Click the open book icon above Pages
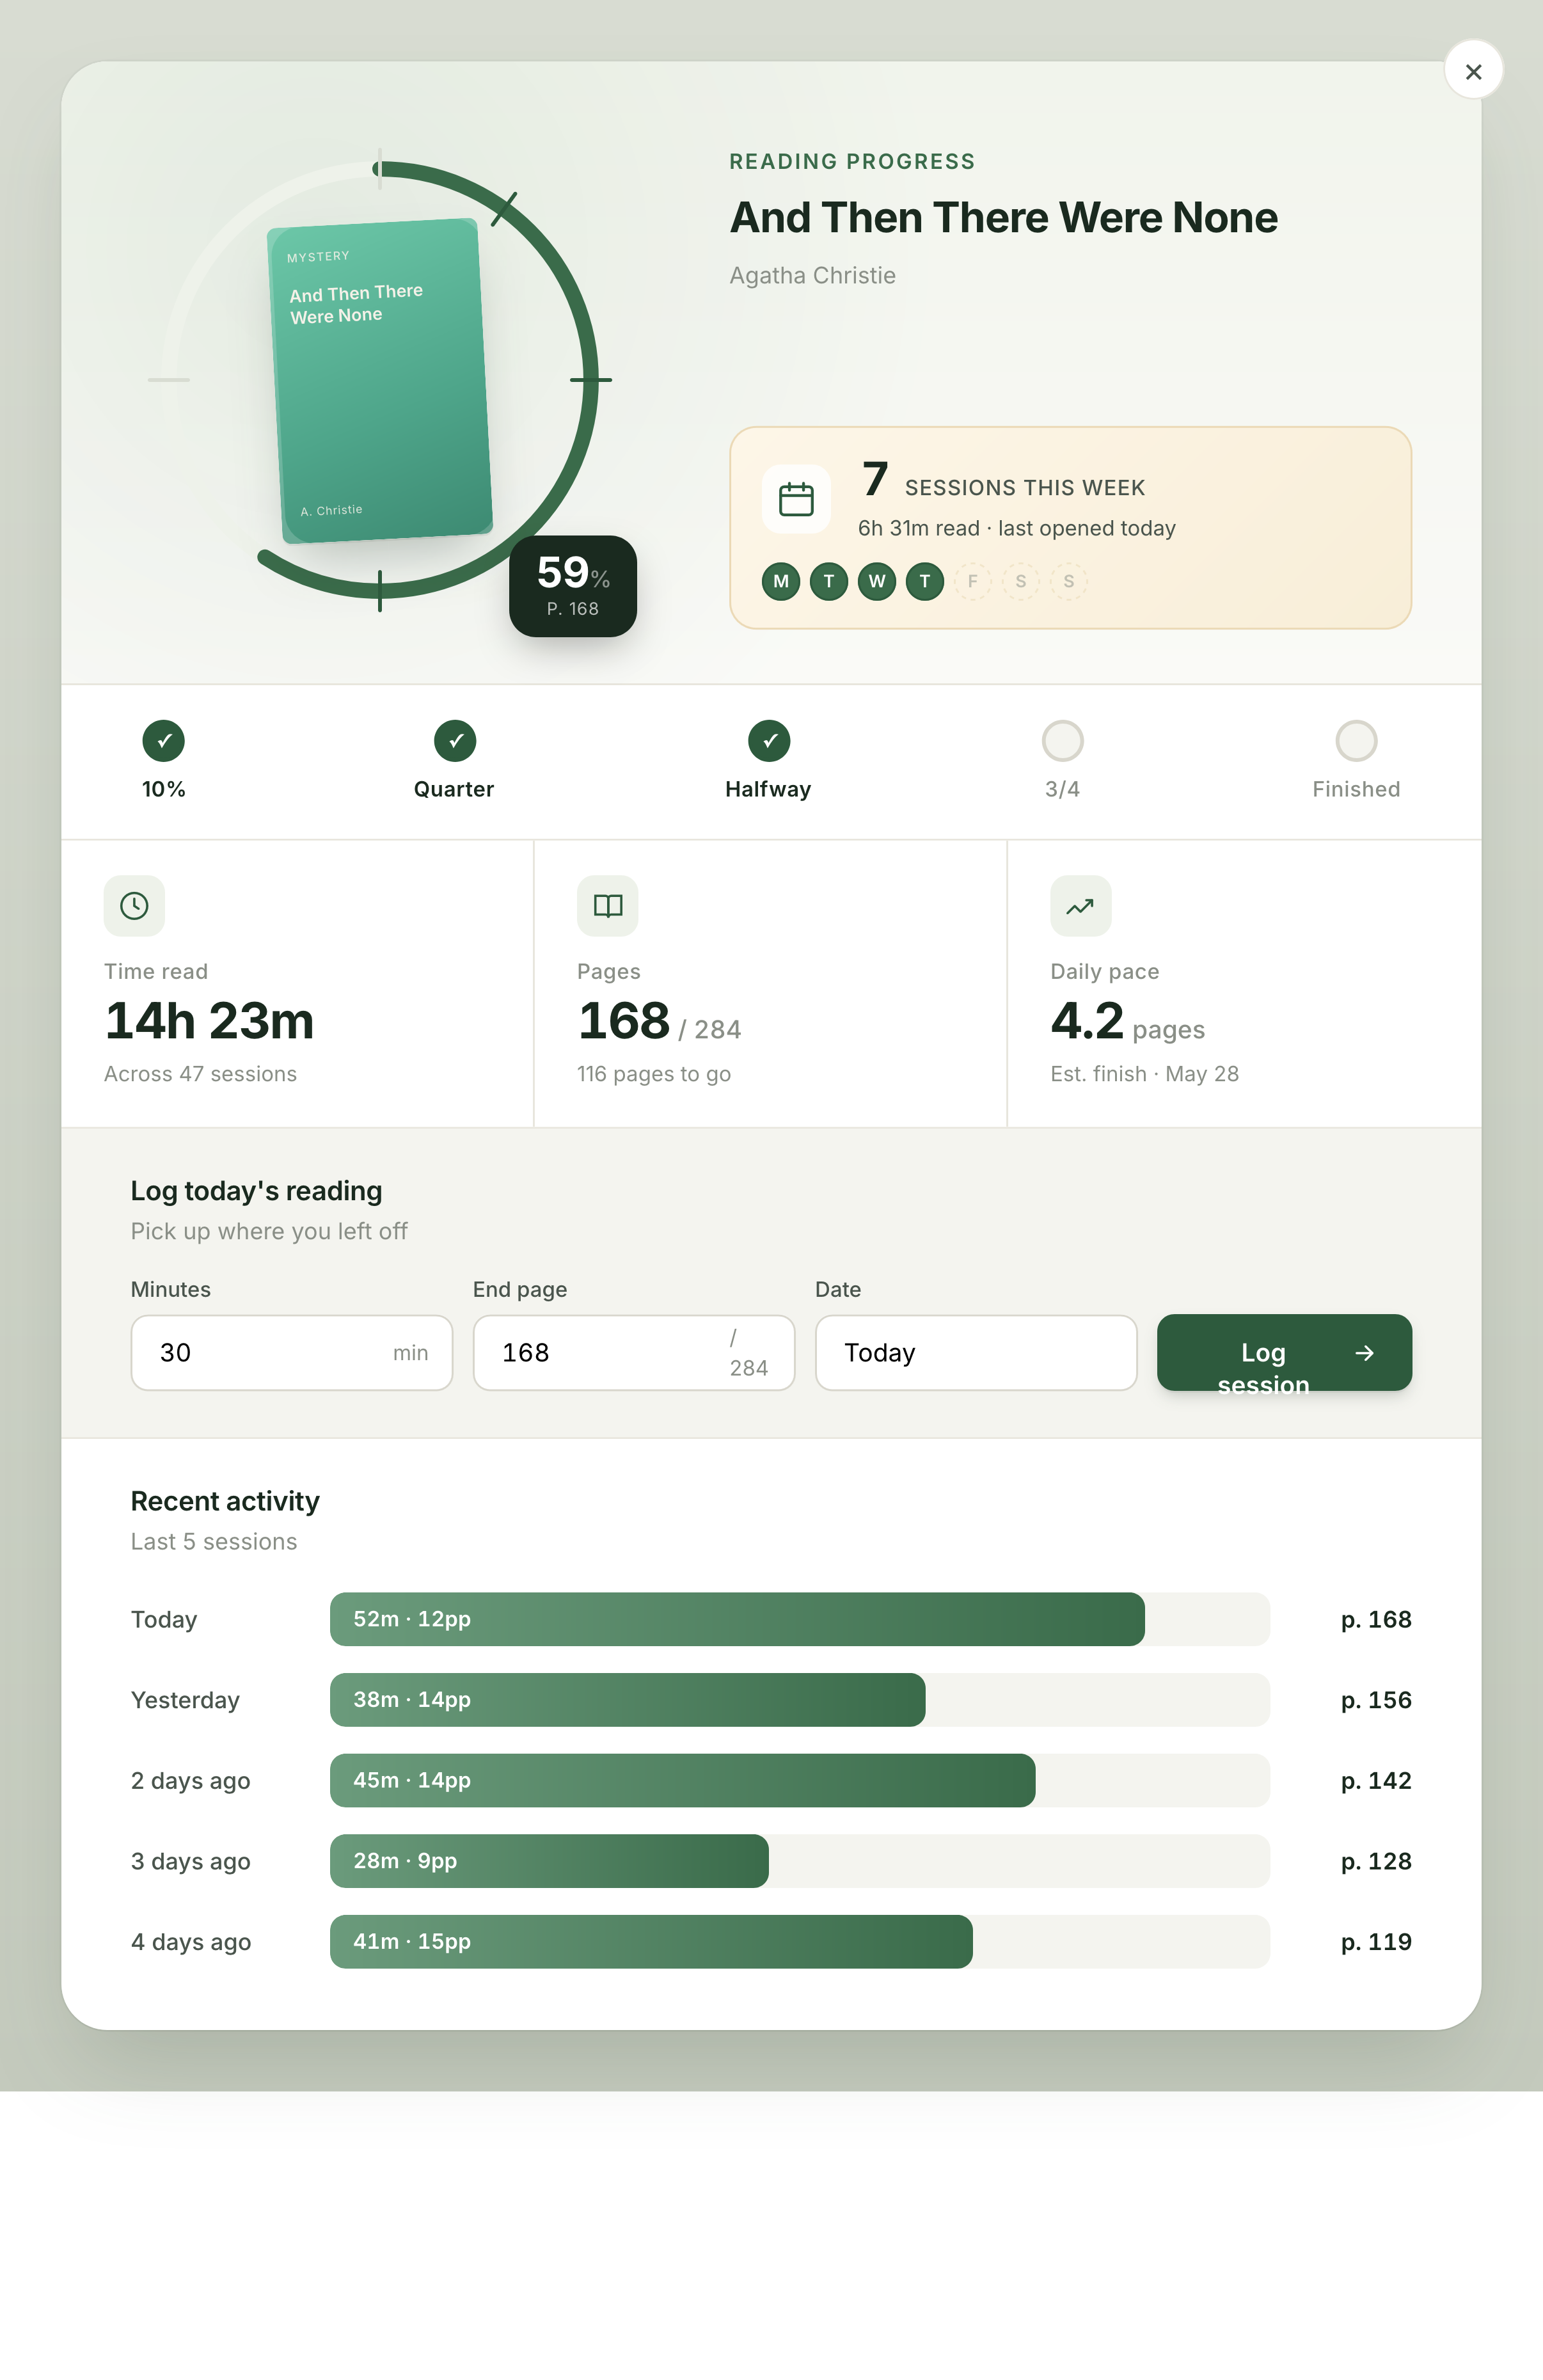Viewport: 1543px width, 2380px height. 608,906
